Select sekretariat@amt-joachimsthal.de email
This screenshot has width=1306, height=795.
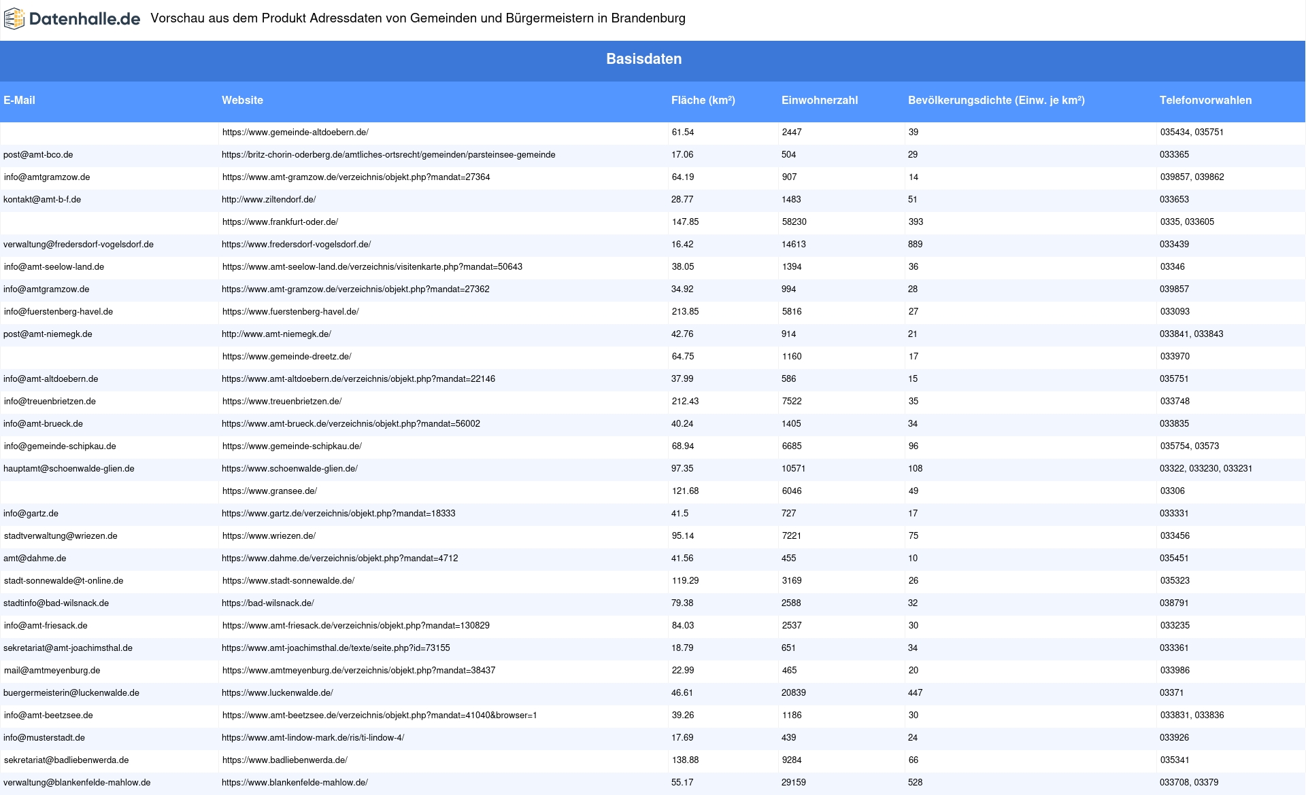click(x=68, y=648)
